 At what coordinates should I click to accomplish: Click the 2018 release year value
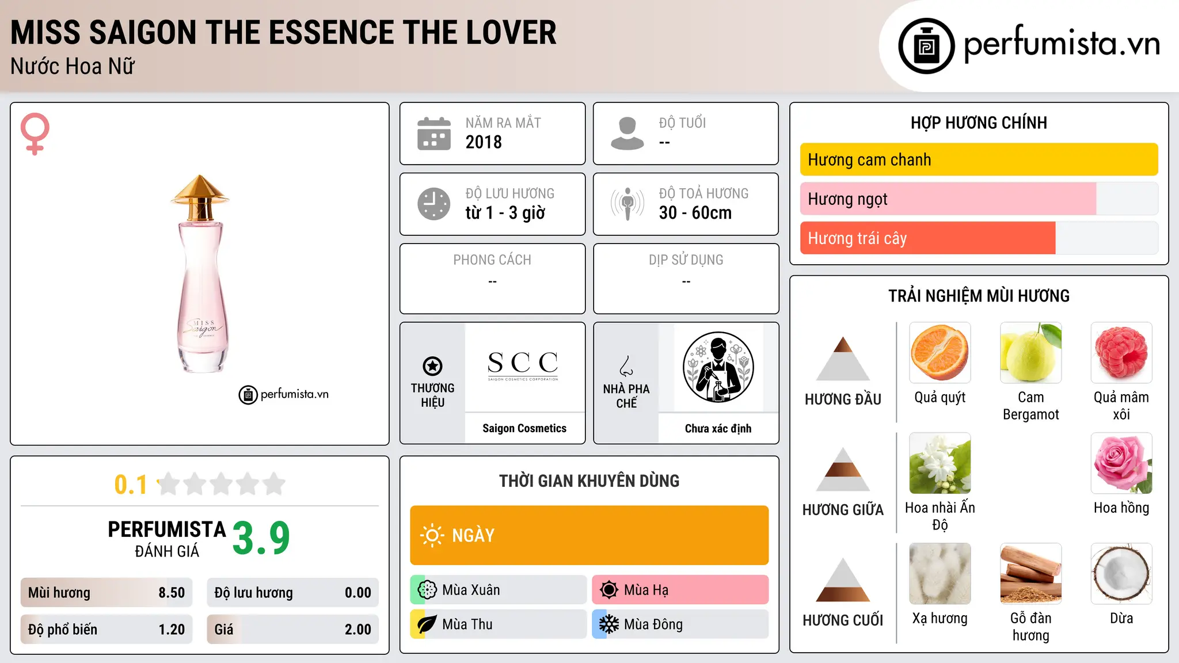tap(484, 142)
